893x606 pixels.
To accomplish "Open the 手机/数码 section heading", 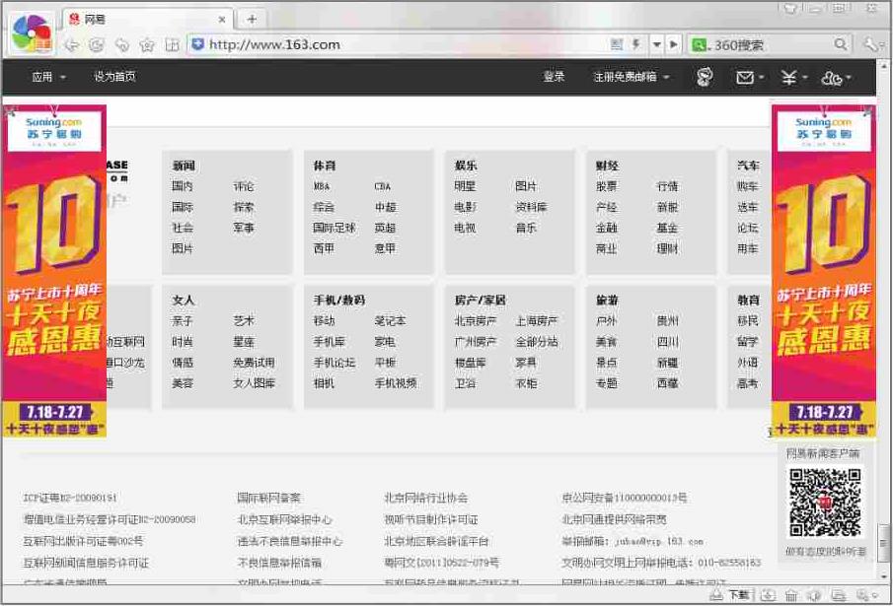I will (x=338, y=300).
